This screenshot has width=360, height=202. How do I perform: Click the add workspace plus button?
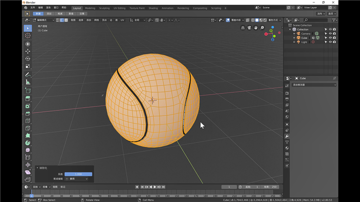click(225, 8)
